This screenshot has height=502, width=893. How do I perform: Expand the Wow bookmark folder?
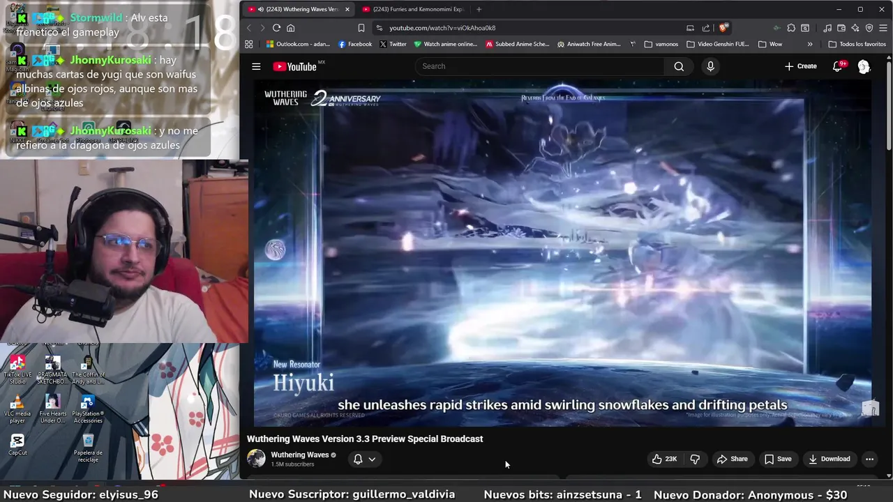770,44
